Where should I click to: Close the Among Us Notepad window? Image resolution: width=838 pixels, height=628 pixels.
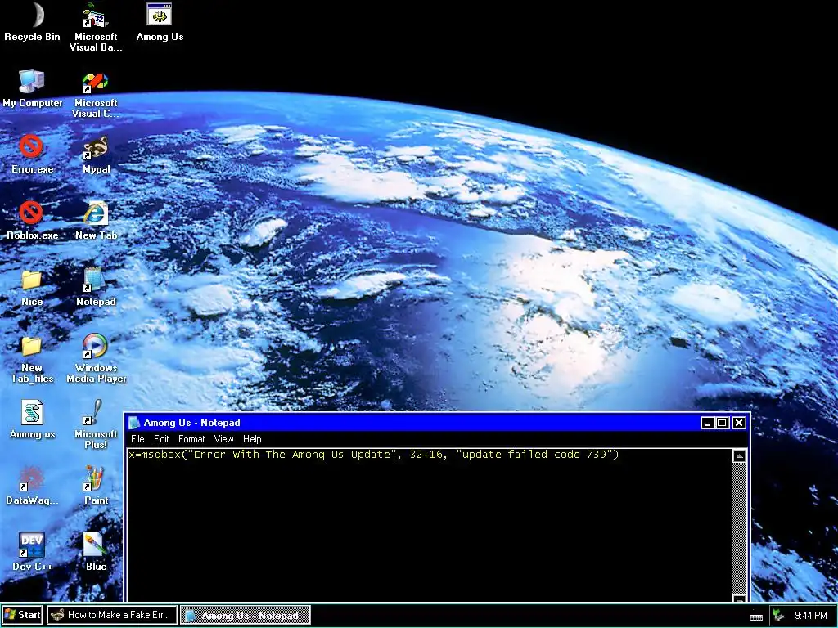739,423
